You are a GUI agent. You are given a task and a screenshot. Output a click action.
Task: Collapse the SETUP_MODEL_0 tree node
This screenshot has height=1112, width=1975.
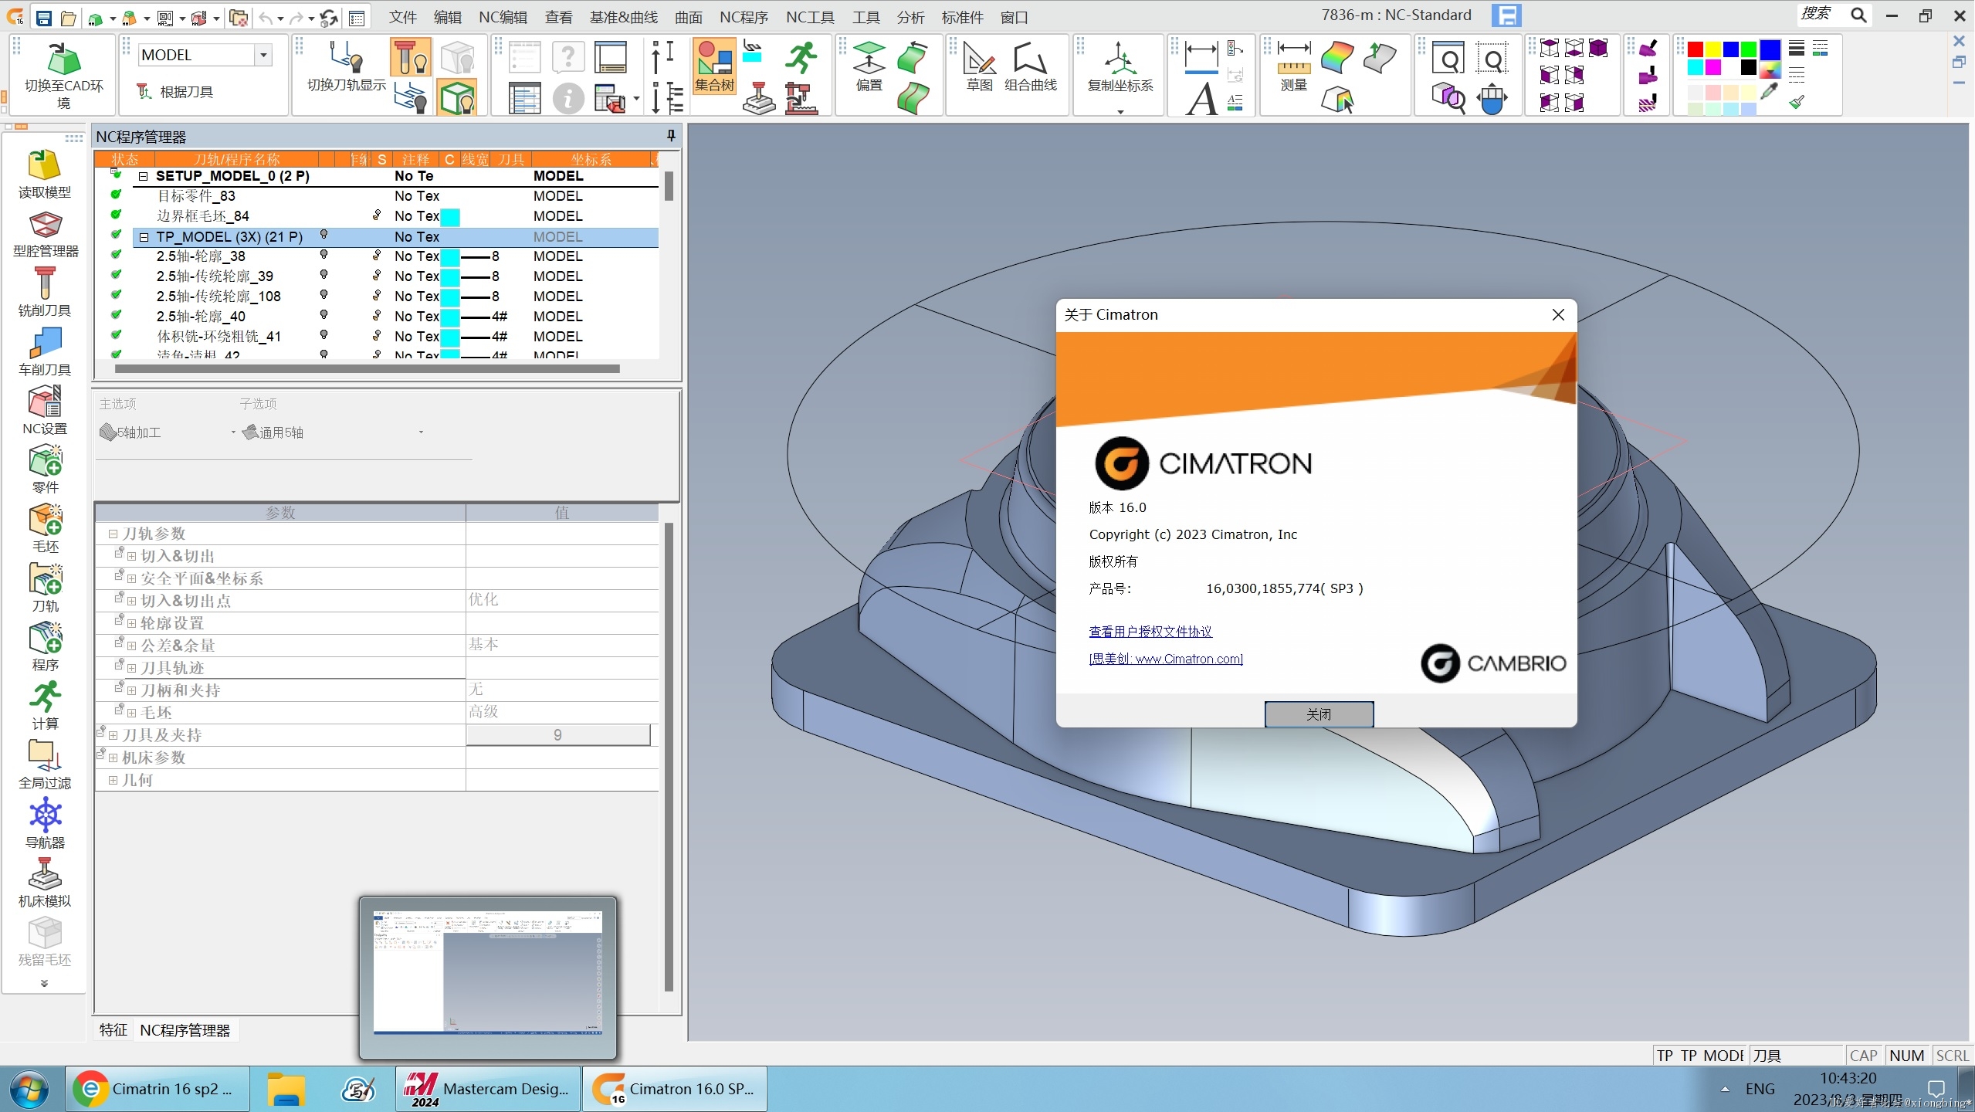143,177
